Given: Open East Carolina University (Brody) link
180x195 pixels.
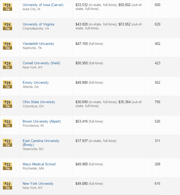Looking at the screenshot, I should click(41, 141).
